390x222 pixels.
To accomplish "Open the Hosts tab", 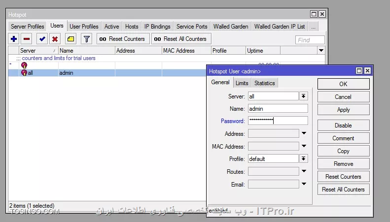I will pyautogui.click(x=132, y=26).
